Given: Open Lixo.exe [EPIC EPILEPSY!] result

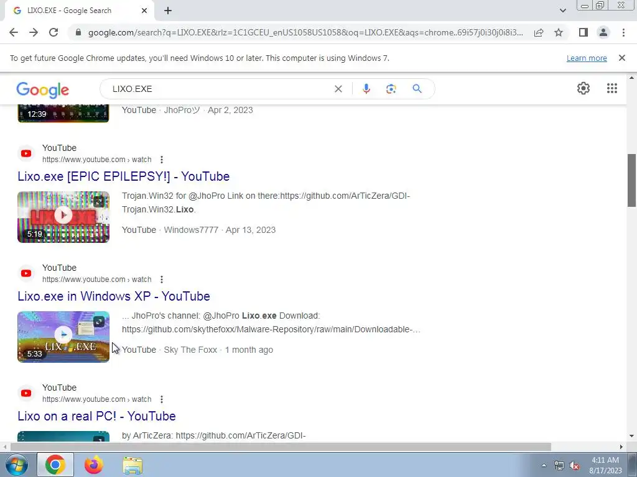Looking at the screenshot, I should 124,176.
